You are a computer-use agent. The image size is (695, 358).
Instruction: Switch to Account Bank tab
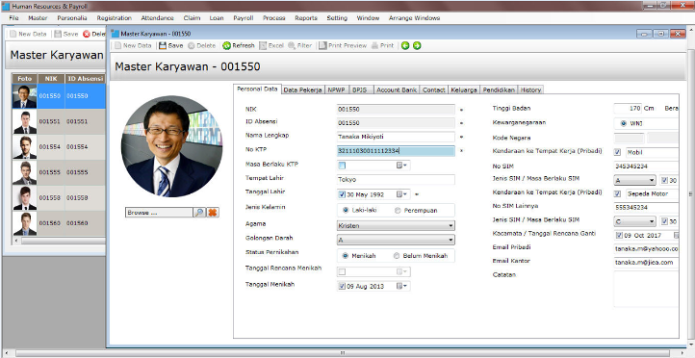pyautogui.click(x=397, y=89)
